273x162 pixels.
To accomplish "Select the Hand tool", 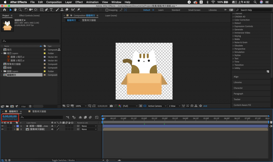I will pos(15,10).
